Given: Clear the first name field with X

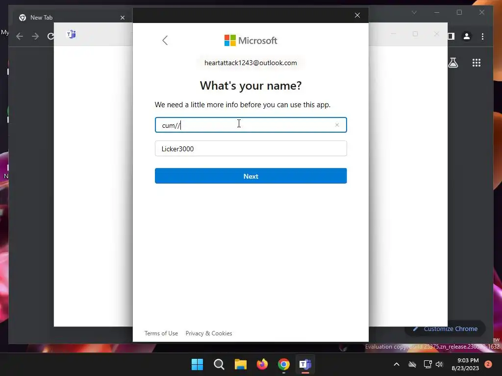Looking at the screenshot, I should click(x=337, y=125).
